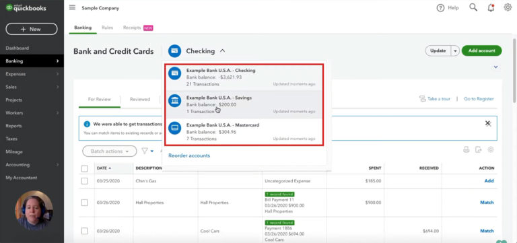Switch to the Rules tab
Image resolution: width=517 pixels, height=243 pixels.
(x=108, y=28)
